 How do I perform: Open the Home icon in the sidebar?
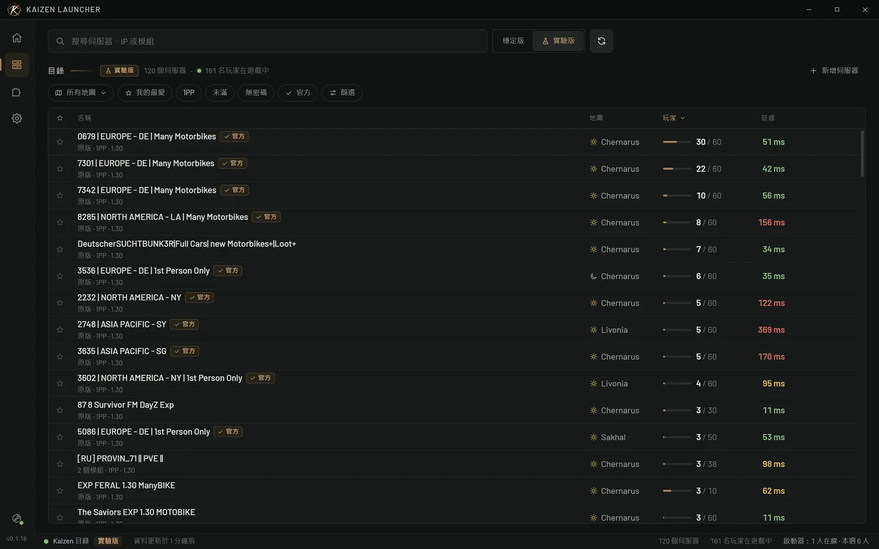[16, 38]
